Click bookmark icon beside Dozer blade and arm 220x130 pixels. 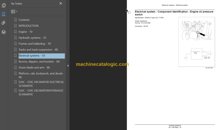pyautogui.click(x=15, y=68)
